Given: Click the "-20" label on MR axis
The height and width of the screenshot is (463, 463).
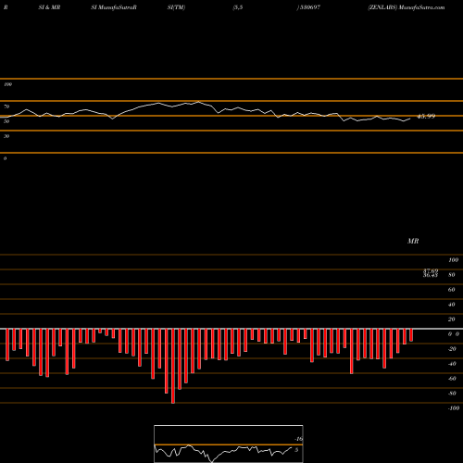Looking at the screenshot, I should (452, 349).
